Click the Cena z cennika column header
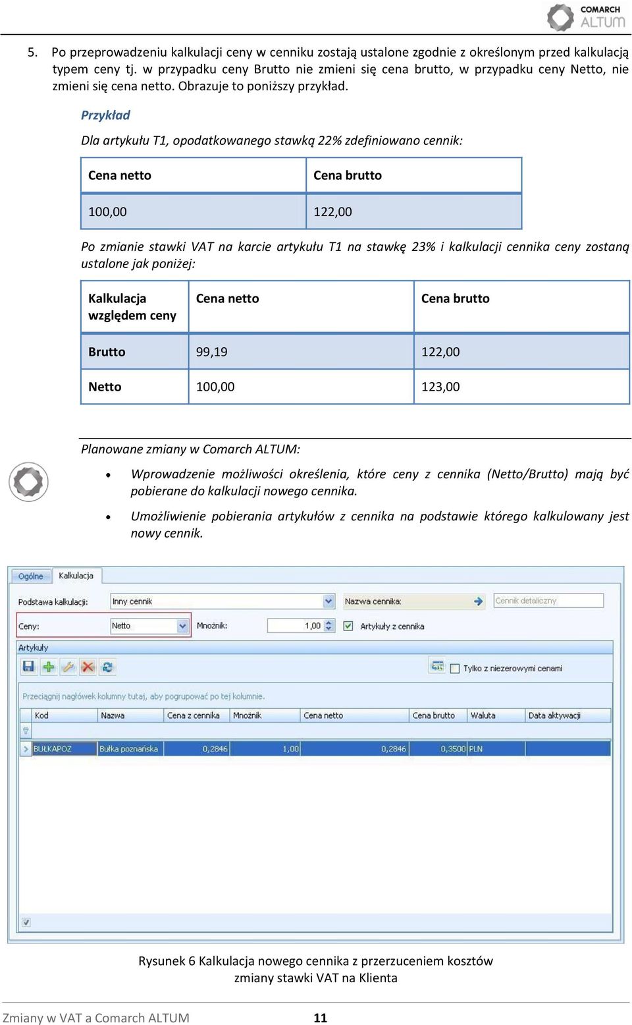 pos(197,715)
